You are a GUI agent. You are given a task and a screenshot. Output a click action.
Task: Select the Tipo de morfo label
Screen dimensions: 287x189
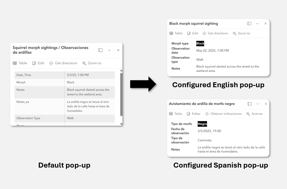(x=182, y=124)
